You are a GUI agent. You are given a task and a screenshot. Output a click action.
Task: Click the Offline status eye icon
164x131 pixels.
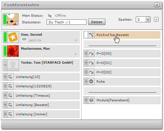(x=50, y=16)
